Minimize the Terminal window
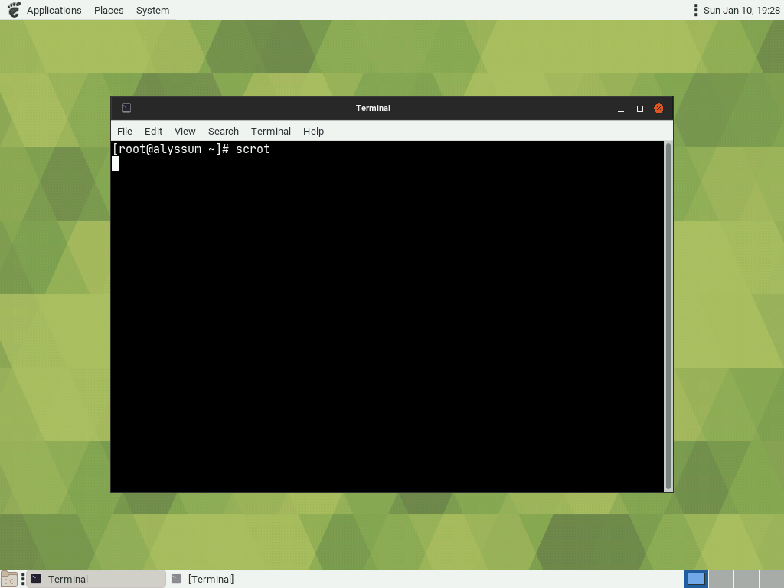784x588 pixels. 621,109
